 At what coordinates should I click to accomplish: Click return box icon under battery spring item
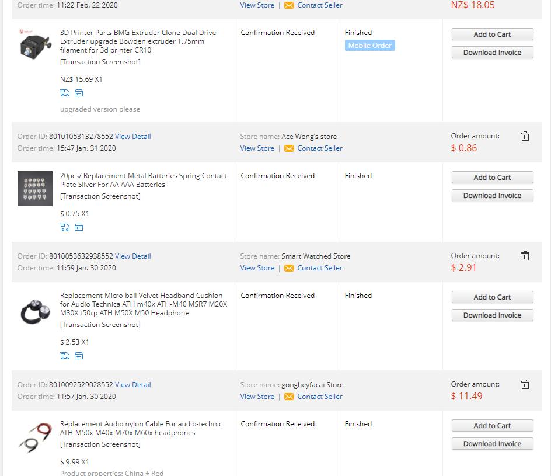click(79, 227)
